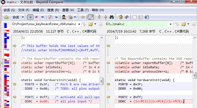Expand left pane open-folder dropdown arrow
197x108 pixels.
(95, 24)
